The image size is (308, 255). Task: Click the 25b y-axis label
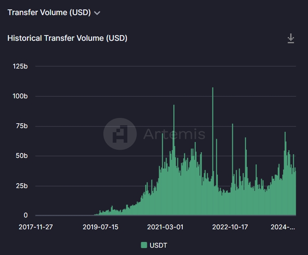point(22,186)
